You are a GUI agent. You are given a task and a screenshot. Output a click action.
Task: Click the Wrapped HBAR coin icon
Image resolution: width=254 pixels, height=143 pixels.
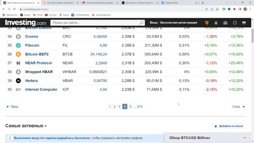click(18, 72)
